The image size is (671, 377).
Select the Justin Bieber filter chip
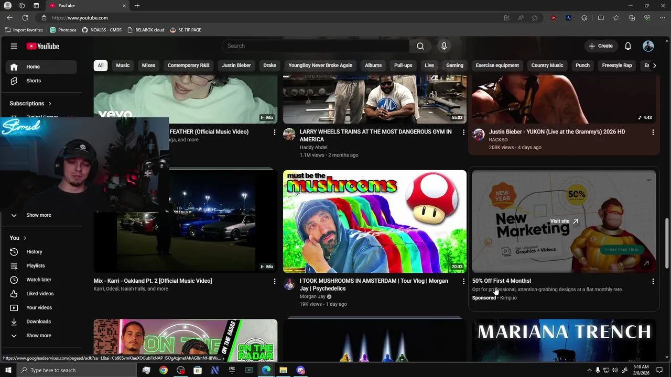tap(236, 65)
